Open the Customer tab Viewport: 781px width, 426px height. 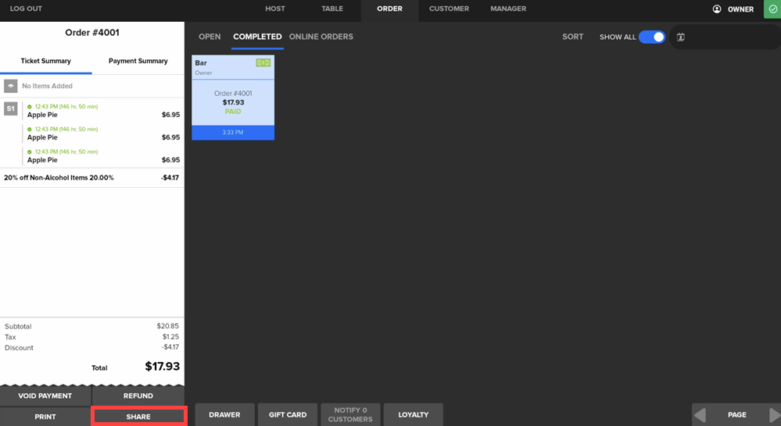(449, 9)
